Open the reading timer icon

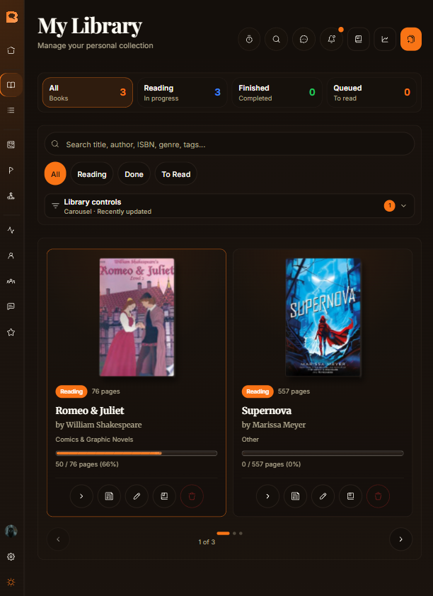pos(249,39)
